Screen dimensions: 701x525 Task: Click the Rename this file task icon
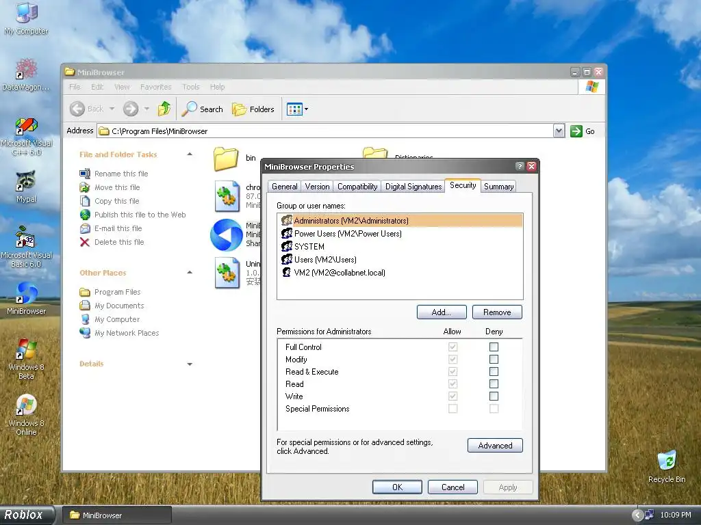(84, 174)
